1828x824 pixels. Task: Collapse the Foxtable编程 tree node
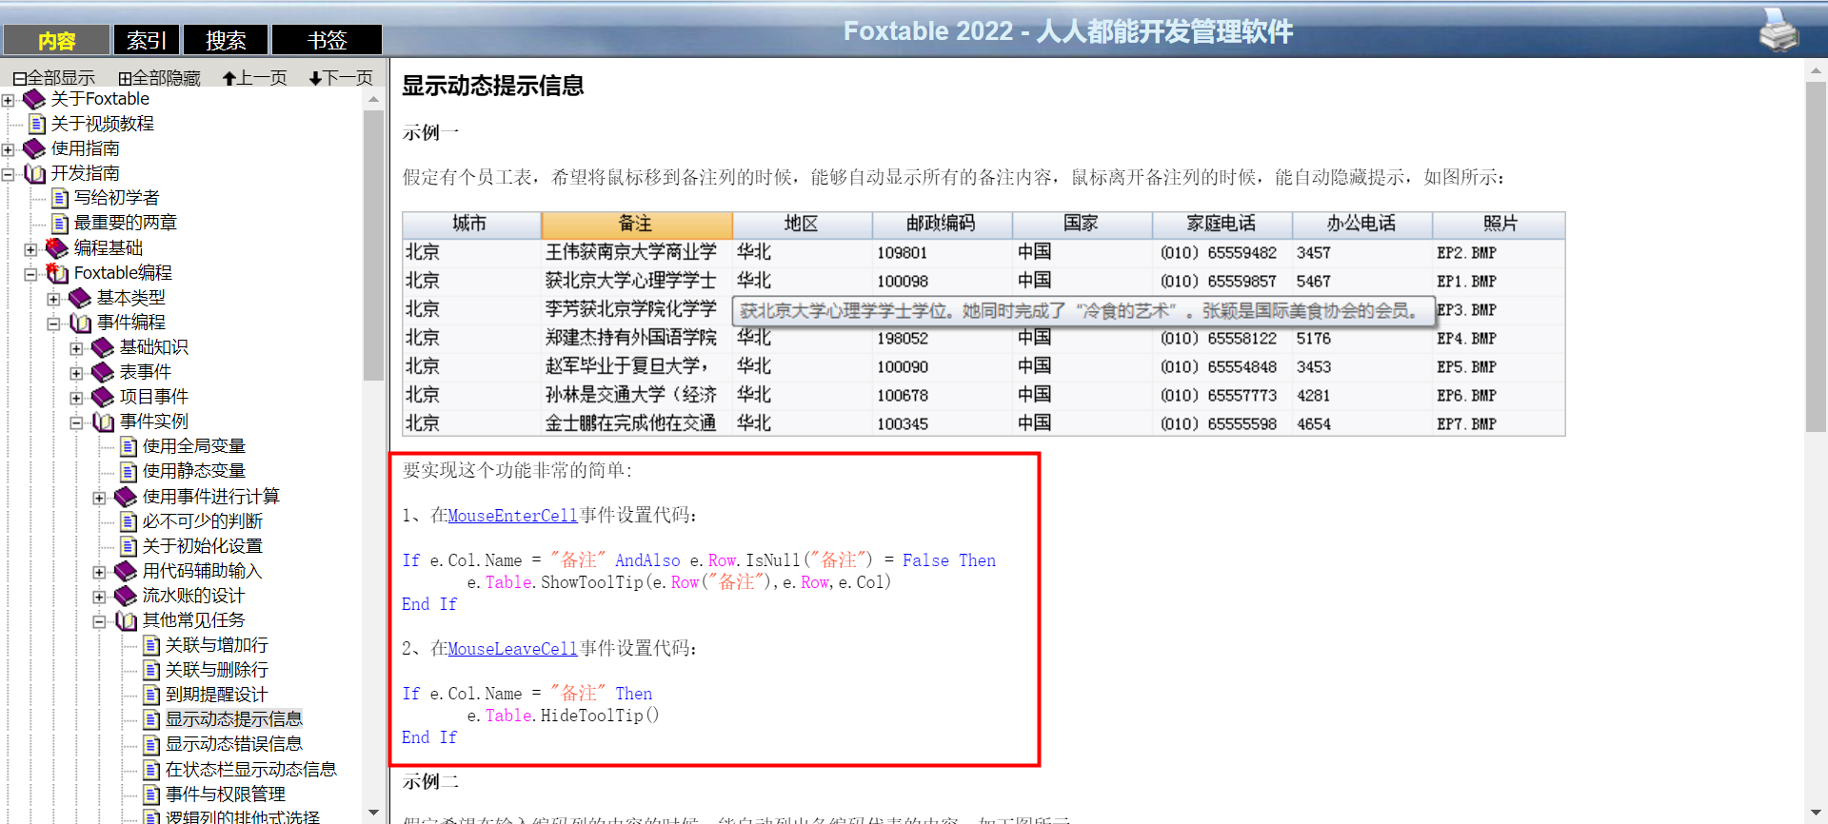point(30,274)
